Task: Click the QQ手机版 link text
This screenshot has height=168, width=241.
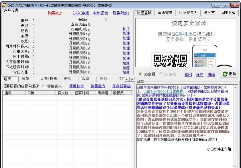Action: click(x=182, y=34)
